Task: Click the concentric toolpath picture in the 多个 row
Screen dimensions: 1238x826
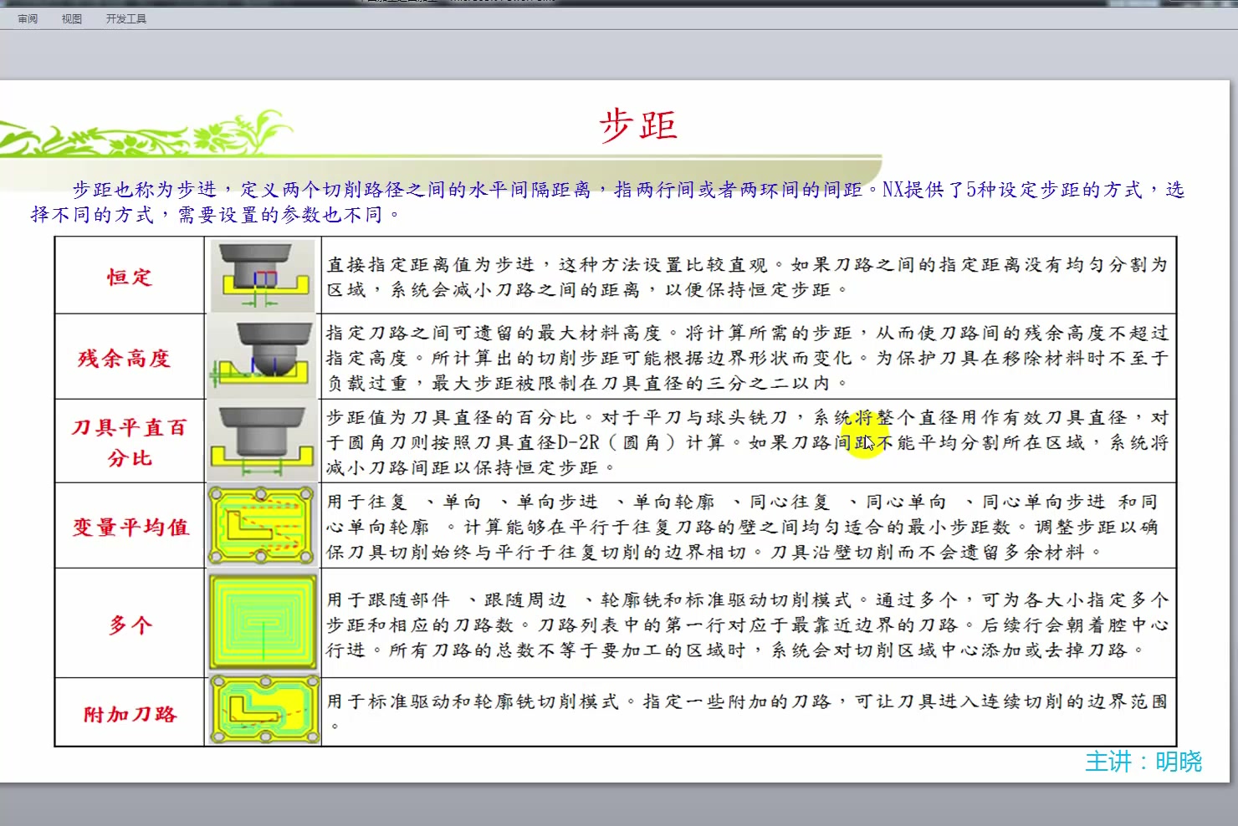Action: 263,623
